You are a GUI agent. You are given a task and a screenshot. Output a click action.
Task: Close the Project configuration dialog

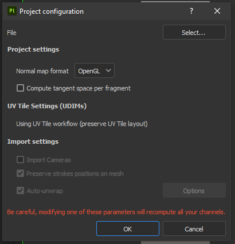tap(217, 11)
